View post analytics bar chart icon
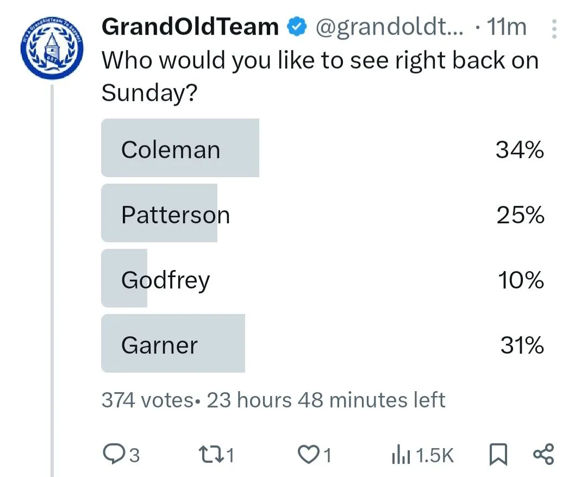The image size is (587, 477). 401,455
